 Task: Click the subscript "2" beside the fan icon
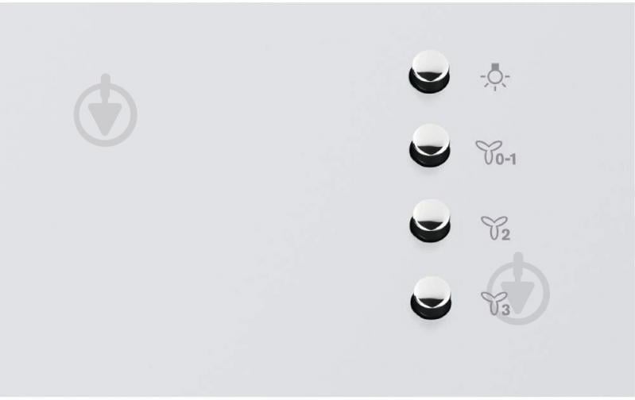505,235
